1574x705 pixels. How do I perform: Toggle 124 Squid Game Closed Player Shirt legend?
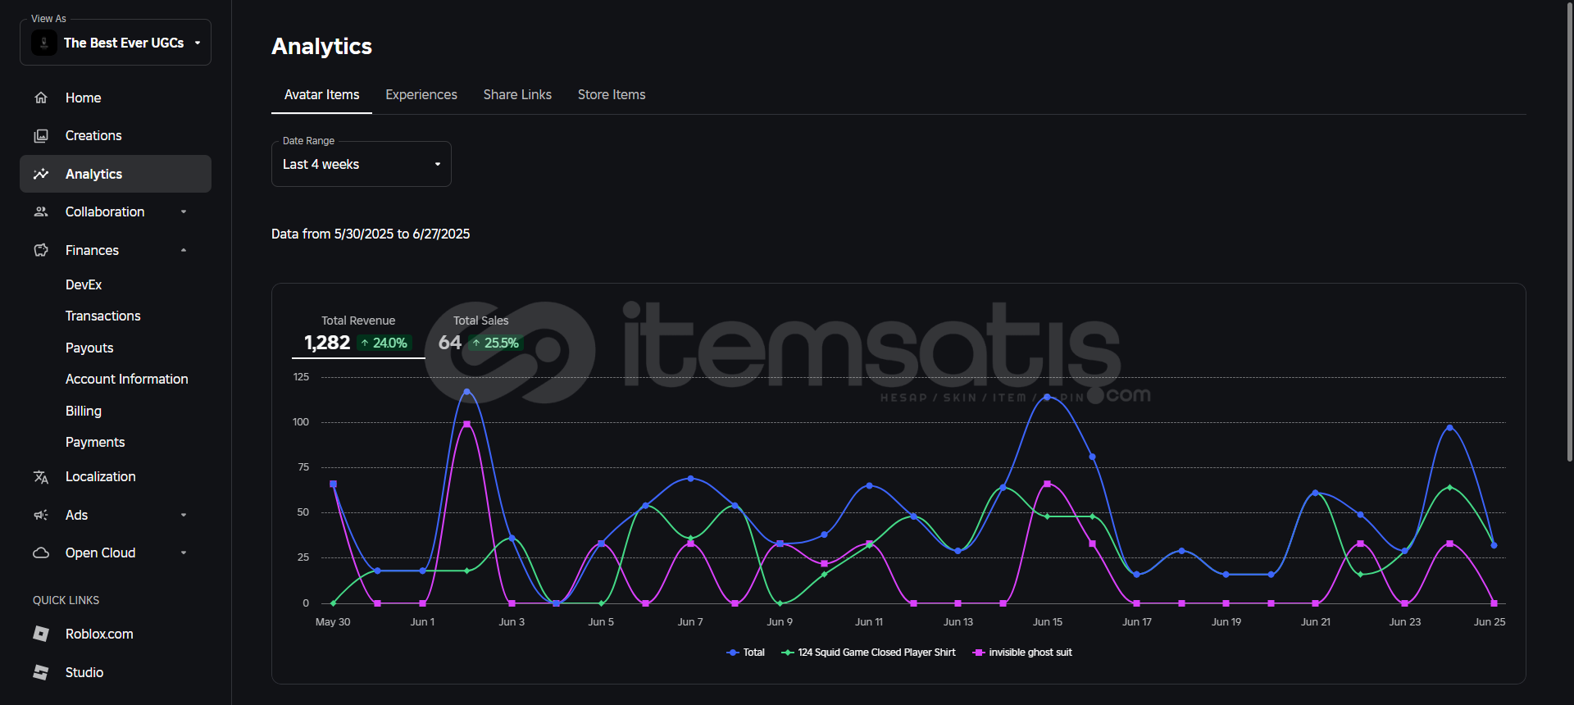869,653
